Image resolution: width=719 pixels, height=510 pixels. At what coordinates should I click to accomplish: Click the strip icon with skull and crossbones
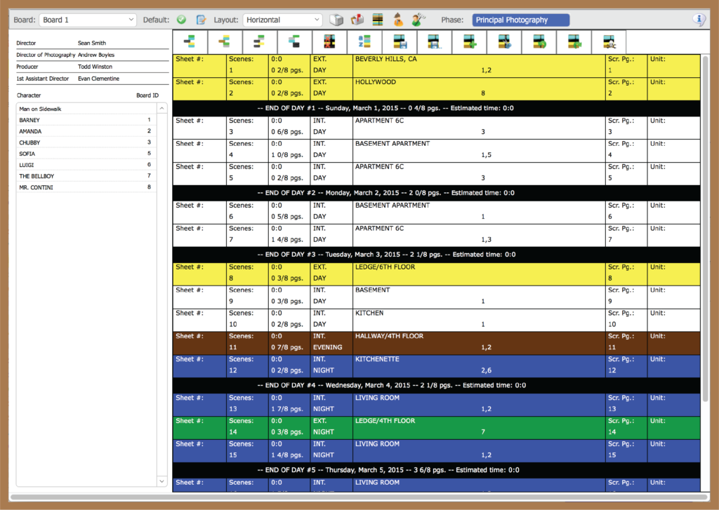click(609, 41)
